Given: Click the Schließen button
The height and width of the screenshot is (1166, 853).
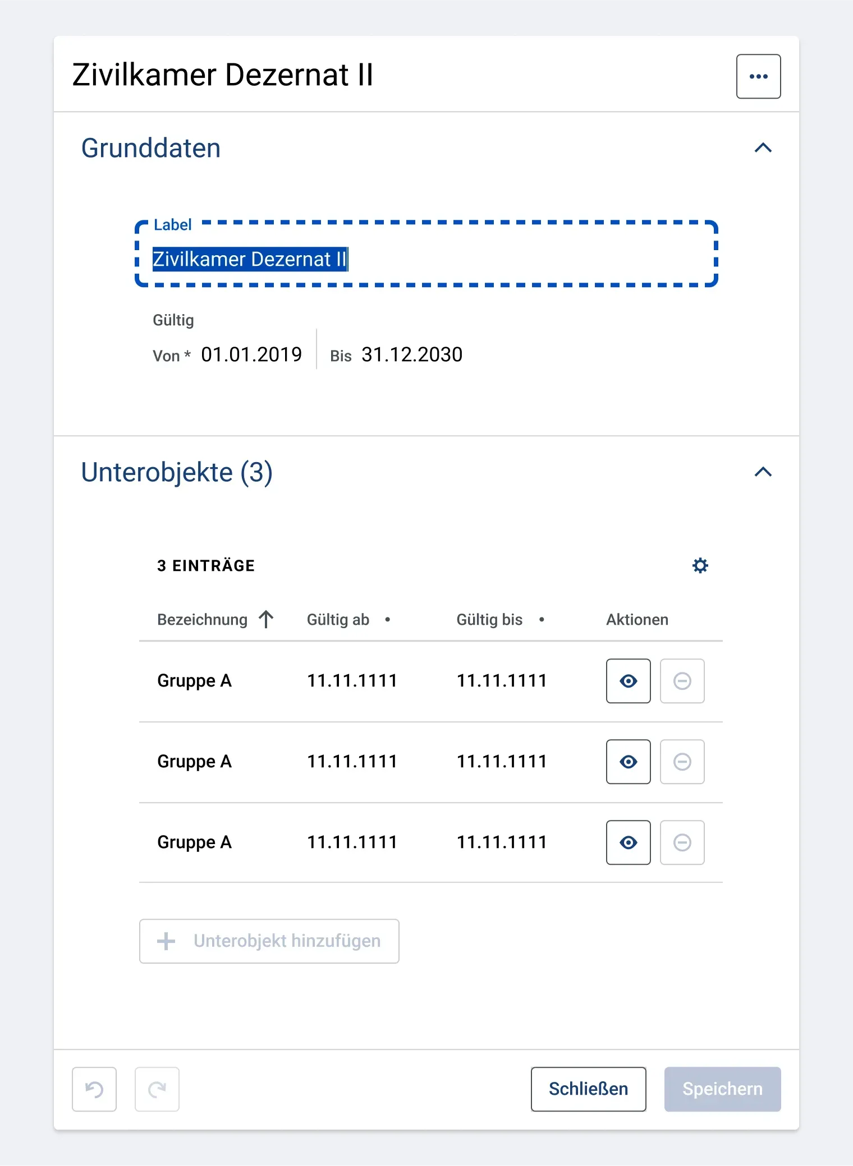Looking at the screenshot, I should [x=588, y=1089].
